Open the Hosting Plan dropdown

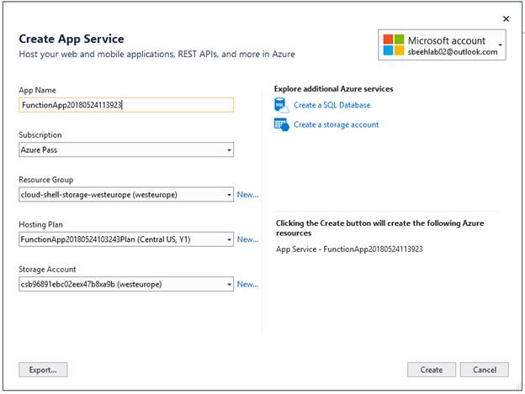(229, 239)
